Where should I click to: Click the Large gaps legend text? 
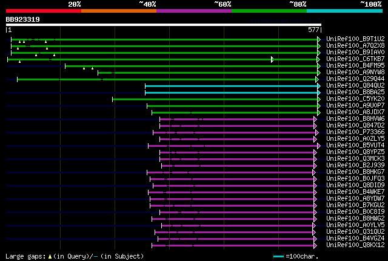coord(75,257)
